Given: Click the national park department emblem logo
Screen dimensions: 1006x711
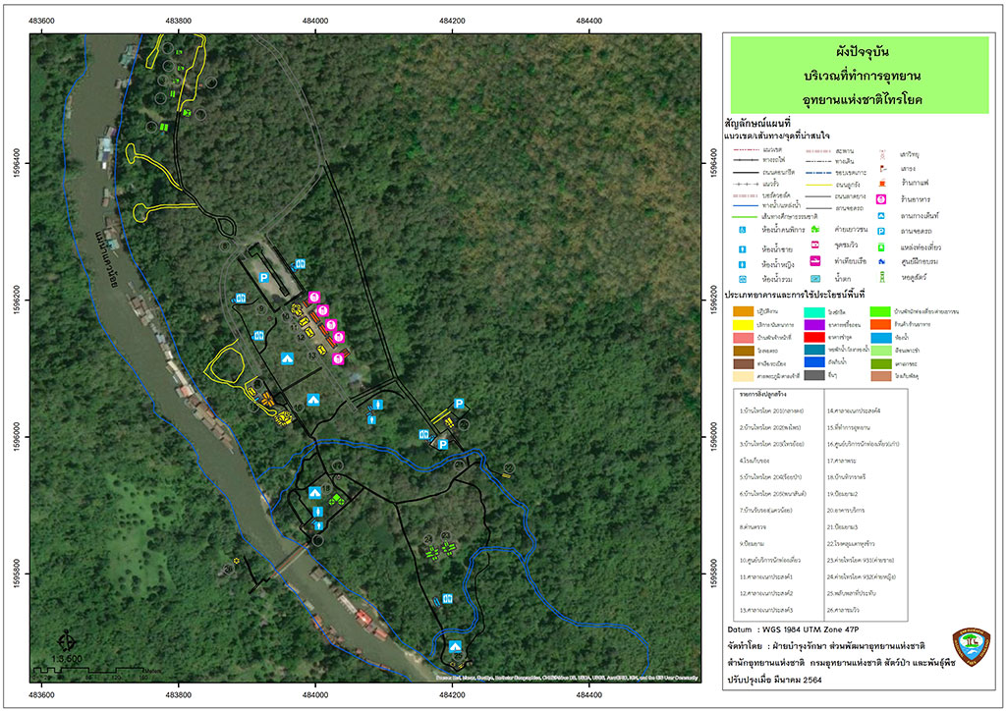Looking at the screenshot, I should (972, 647).
